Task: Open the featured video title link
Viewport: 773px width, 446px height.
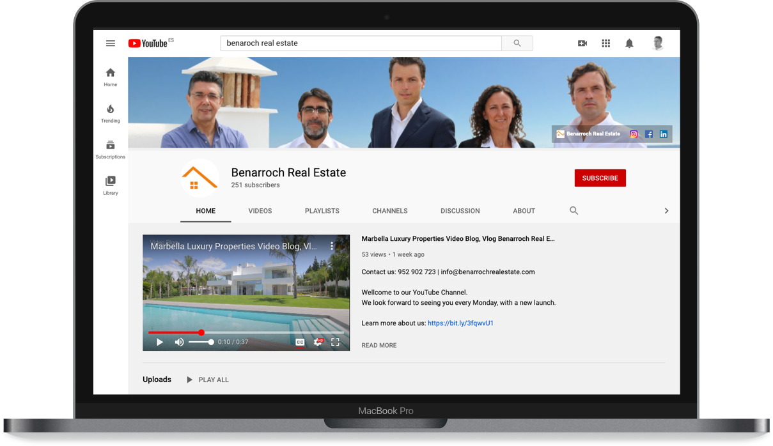Action: (458, 239)
